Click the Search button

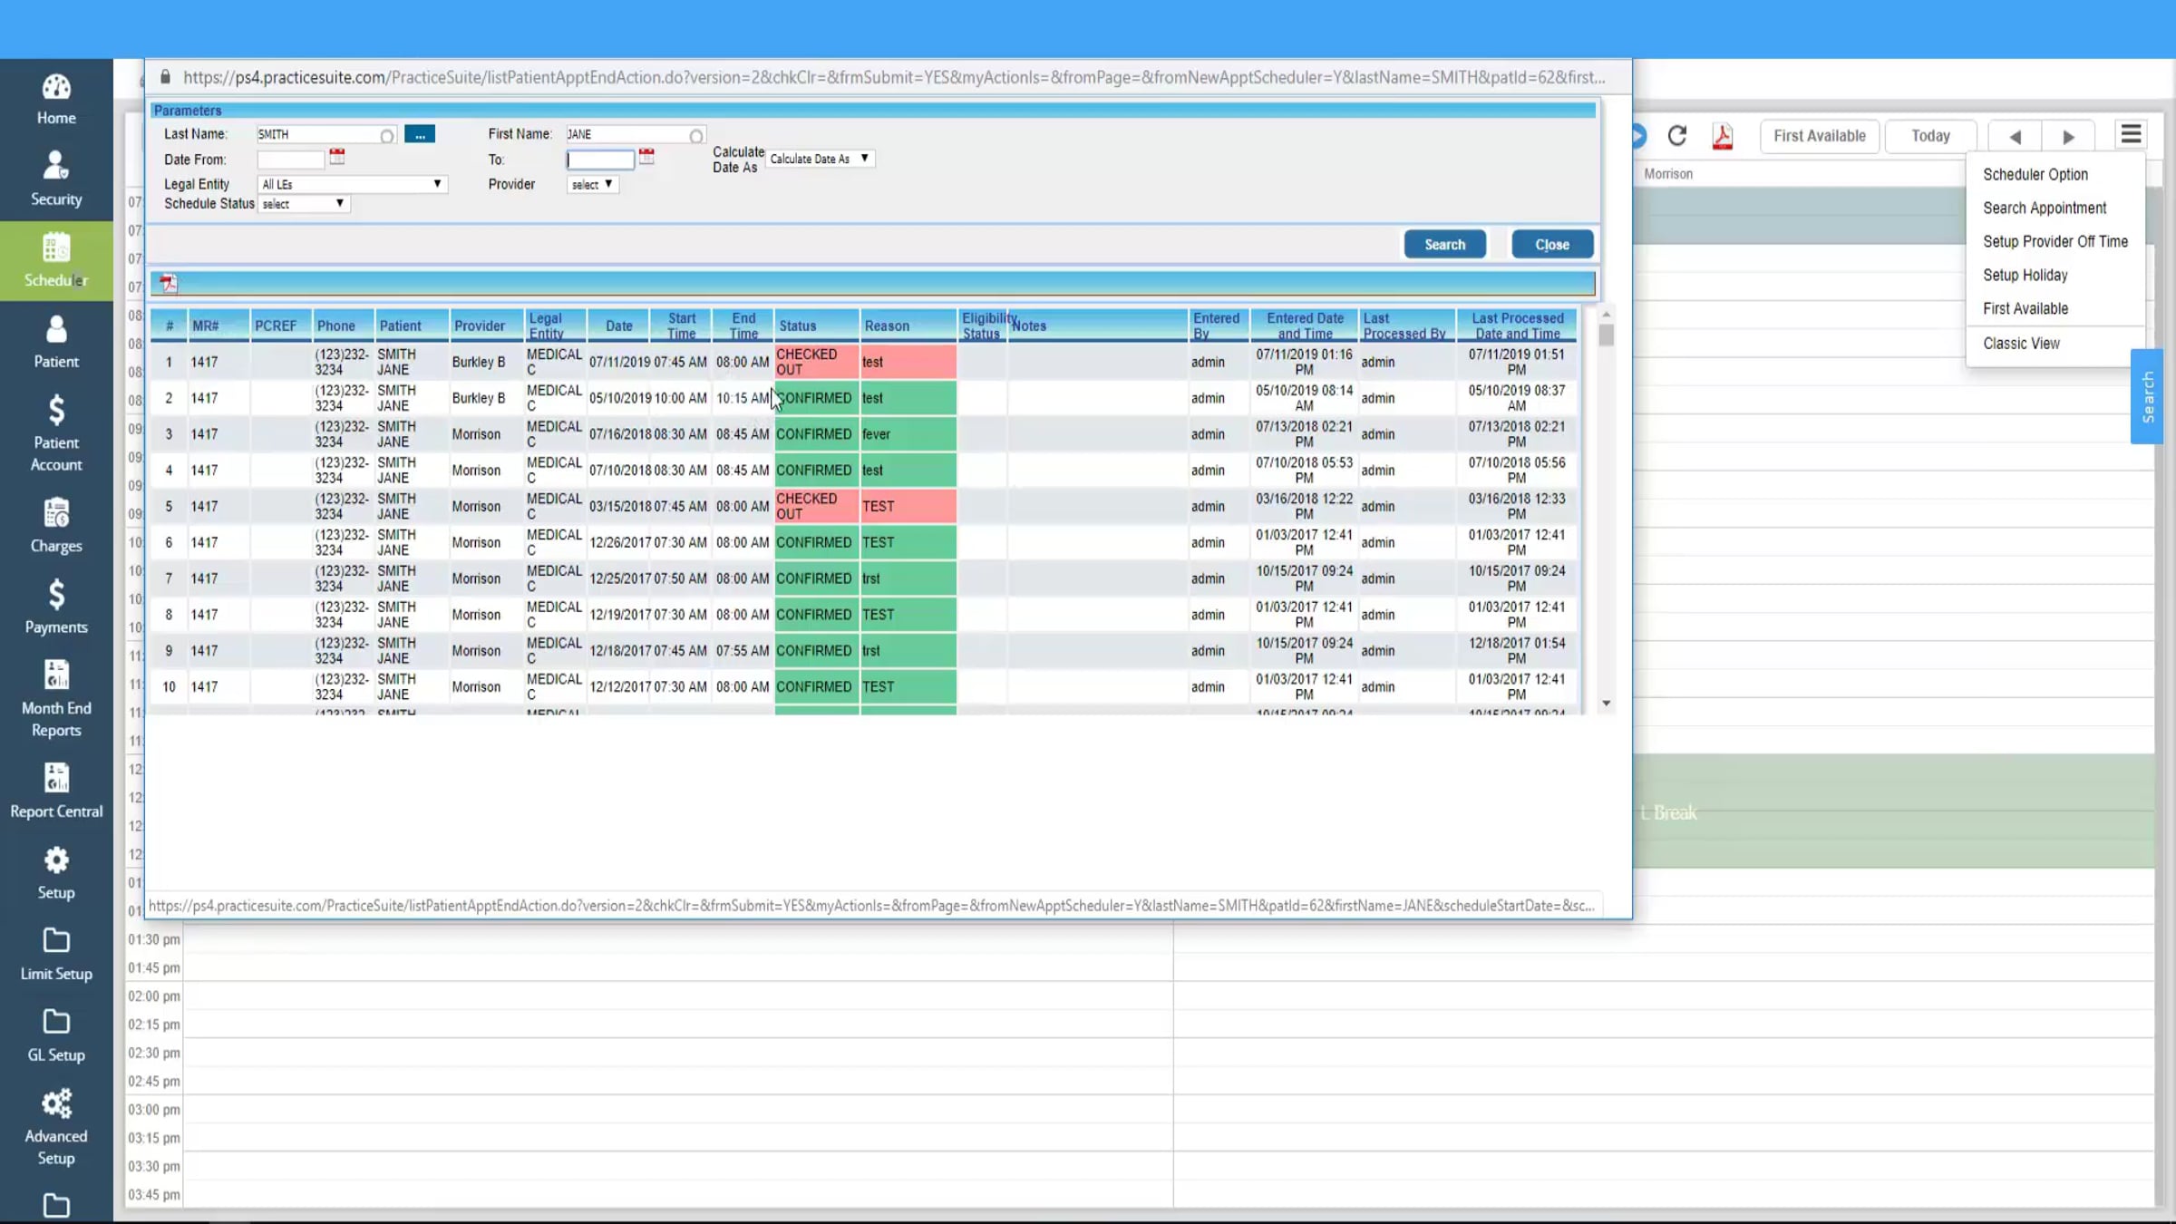[1445, 245]
